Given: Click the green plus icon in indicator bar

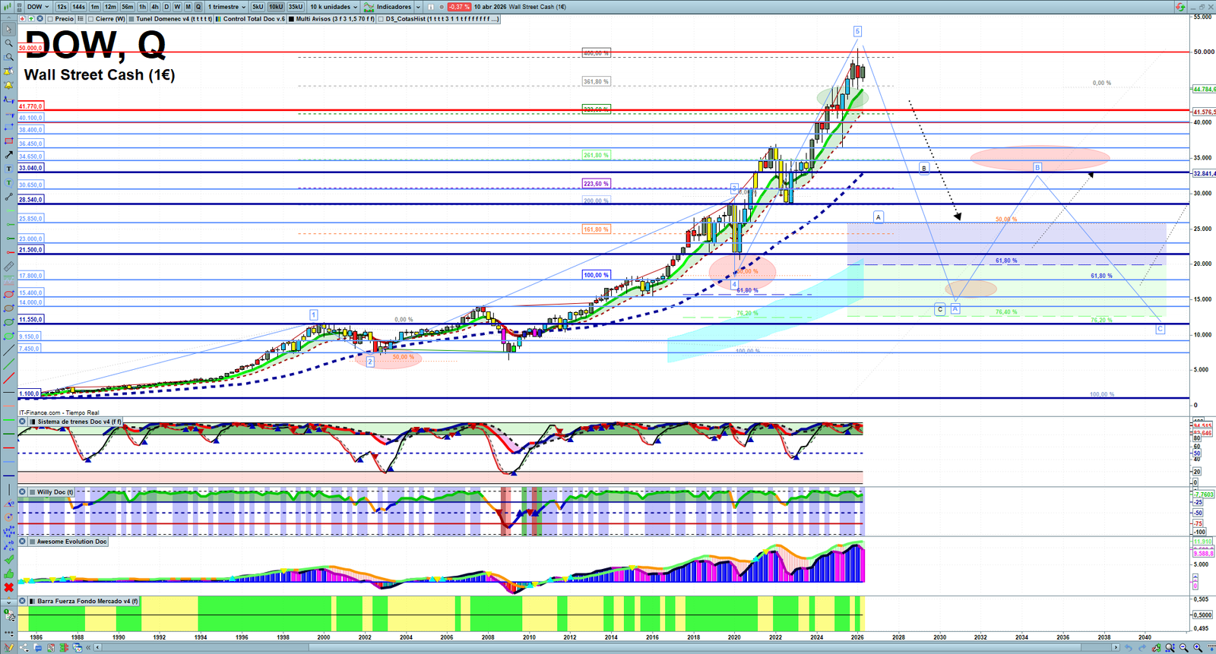Looking at the screenshot, I should click(31, 19).
